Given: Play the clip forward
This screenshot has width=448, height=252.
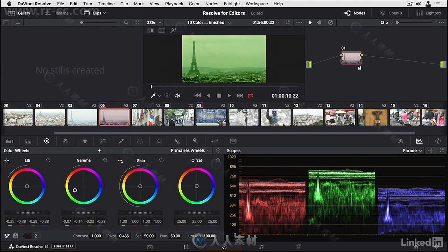Looking at the screenshot, I should coord(229,96).
